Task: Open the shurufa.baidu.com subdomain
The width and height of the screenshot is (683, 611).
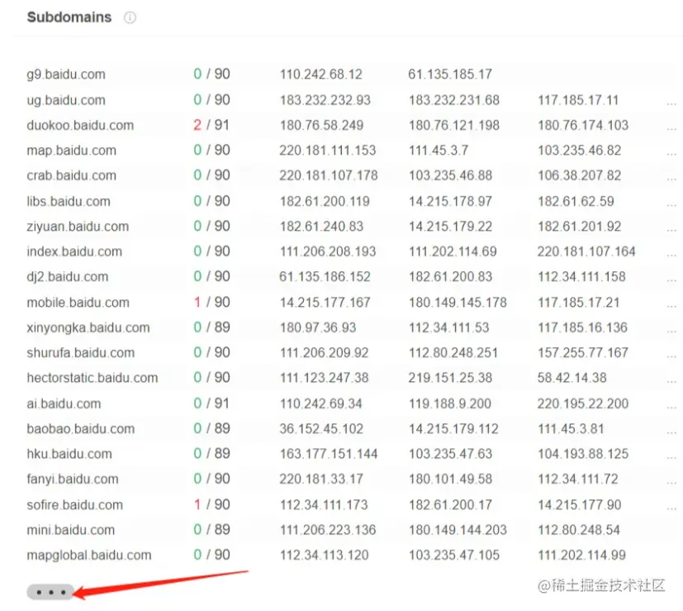Action: tap(81, 352)
